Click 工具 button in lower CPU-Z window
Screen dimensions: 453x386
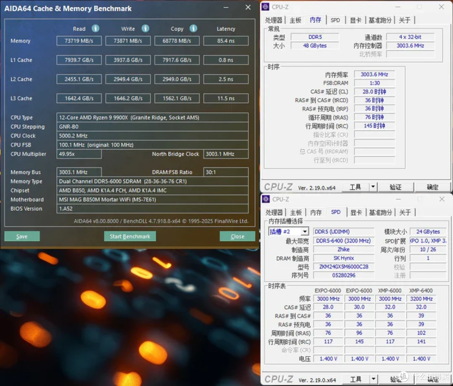356,379
